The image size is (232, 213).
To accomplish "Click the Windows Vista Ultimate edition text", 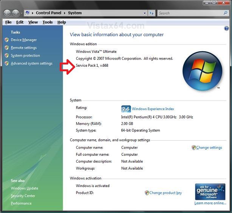I will (x=96, y=52).
